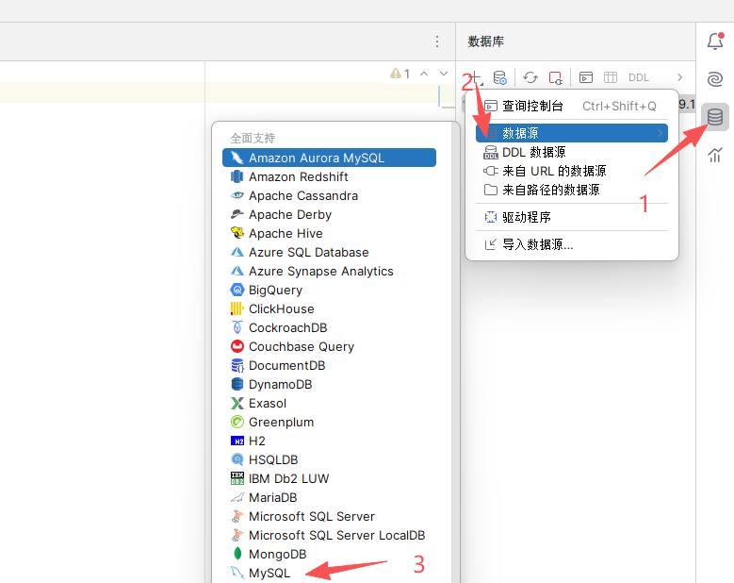Click the 数据库 panel title
This screenshot has width=734, height=583.
(x=485, y=42)
